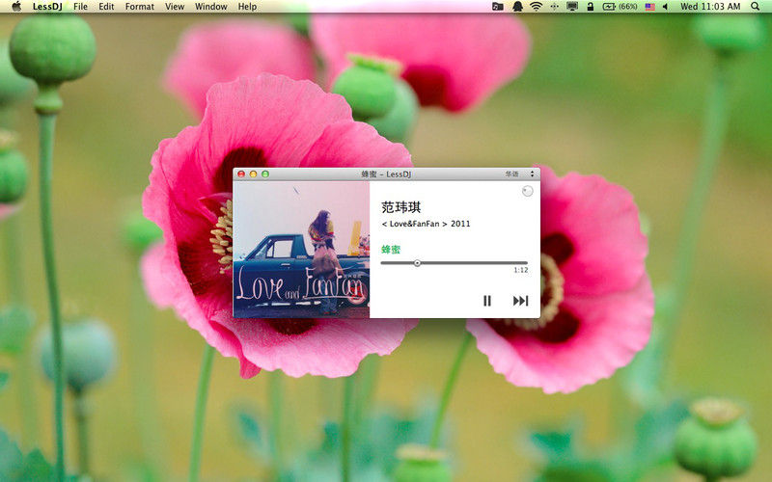Screen dimensions: 772x482
Task: Click the battery status icon showing 66%
Action: pos(620,7)
